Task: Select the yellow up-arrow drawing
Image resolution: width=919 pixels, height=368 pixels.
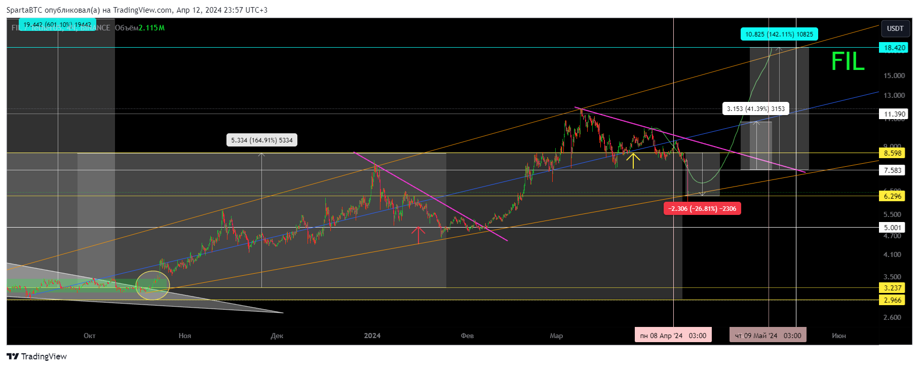Action: 633,160
